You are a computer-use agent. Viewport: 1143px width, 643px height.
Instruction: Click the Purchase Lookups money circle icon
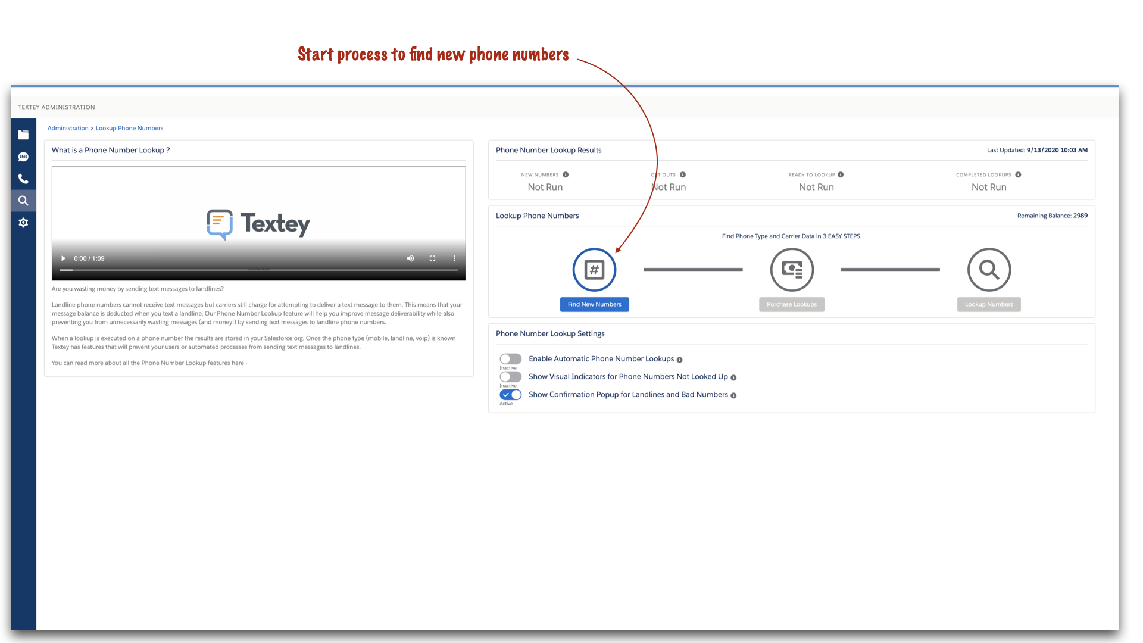pyautogui.click(x=792, y=270)
